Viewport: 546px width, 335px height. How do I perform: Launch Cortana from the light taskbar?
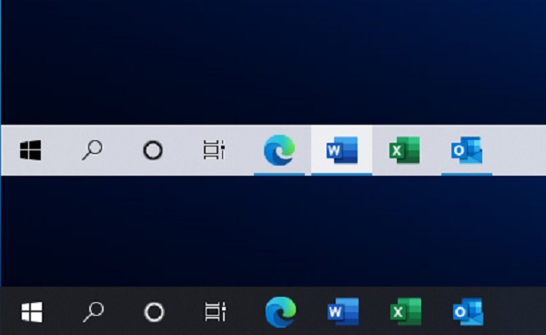(153, 150)
